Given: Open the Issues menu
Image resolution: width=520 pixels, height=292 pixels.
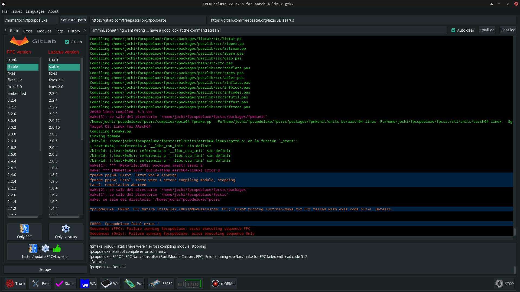Looking at the screenshot, I should [x=17, y=11].
